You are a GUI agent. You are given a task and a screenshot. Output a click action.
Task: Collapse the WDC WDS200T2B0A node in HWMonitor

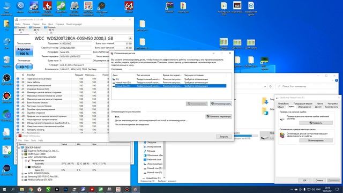point(23,157)
